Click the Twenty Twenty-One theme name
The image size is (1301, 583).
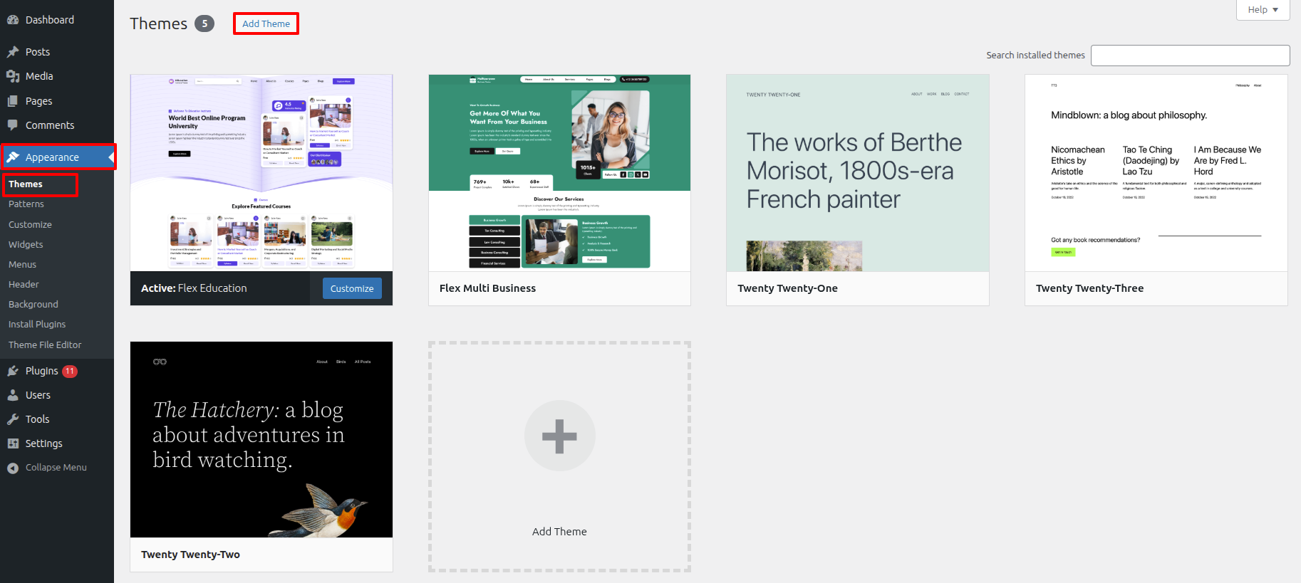coord(787,288)
